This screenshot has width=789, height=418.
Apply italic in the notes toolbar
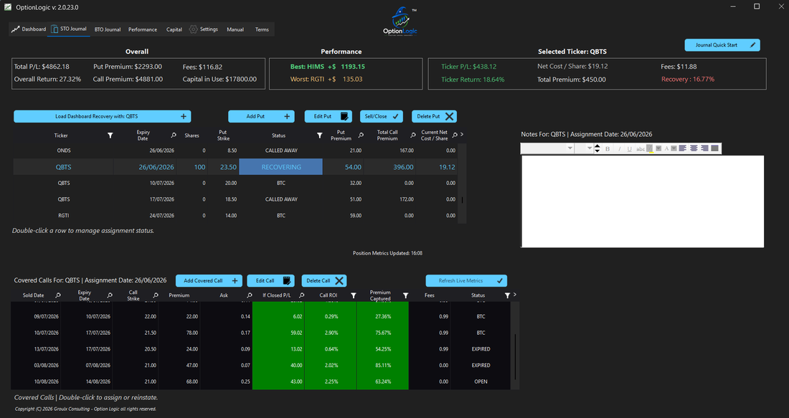pyautogui.click(x=619, y=148)
